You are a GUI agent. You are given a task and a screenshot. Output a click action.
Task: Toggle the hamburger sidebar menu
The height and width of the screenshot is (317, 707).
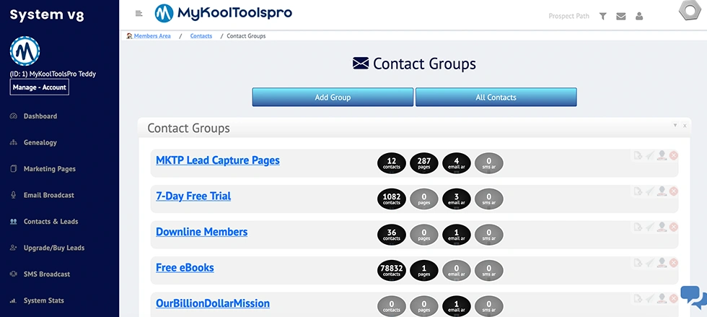pos(139,13)
